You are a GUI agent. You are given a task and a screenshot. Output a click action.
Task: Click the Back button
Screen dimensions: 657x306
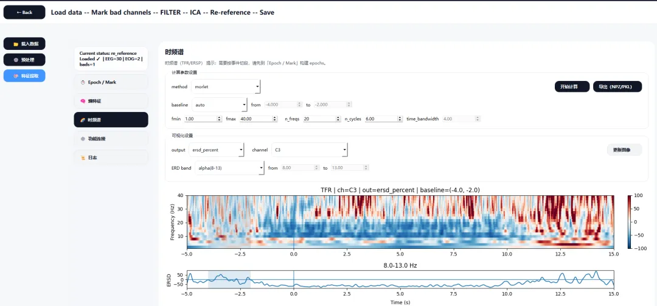pos(24,12)
